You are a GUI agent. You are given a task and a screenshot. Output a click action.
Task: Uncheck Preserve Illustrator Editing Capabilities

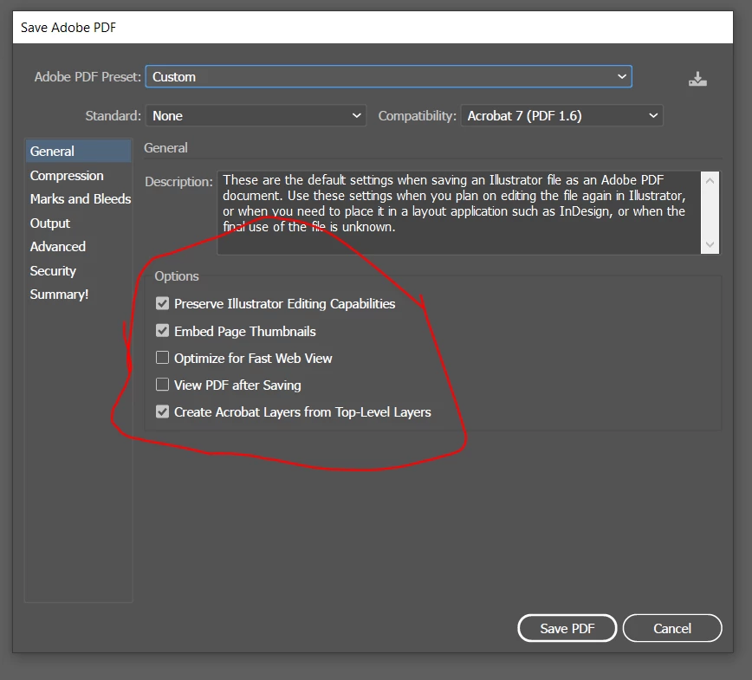point(162,303)
